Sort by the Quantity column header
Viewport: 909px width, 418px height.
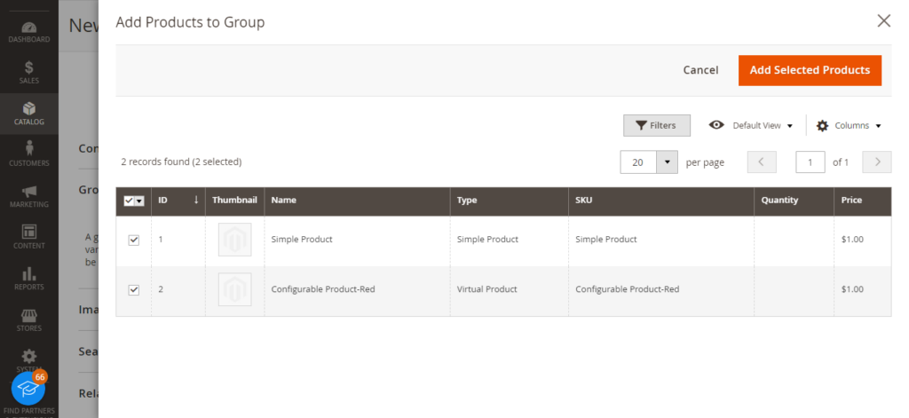pos(794,201)
